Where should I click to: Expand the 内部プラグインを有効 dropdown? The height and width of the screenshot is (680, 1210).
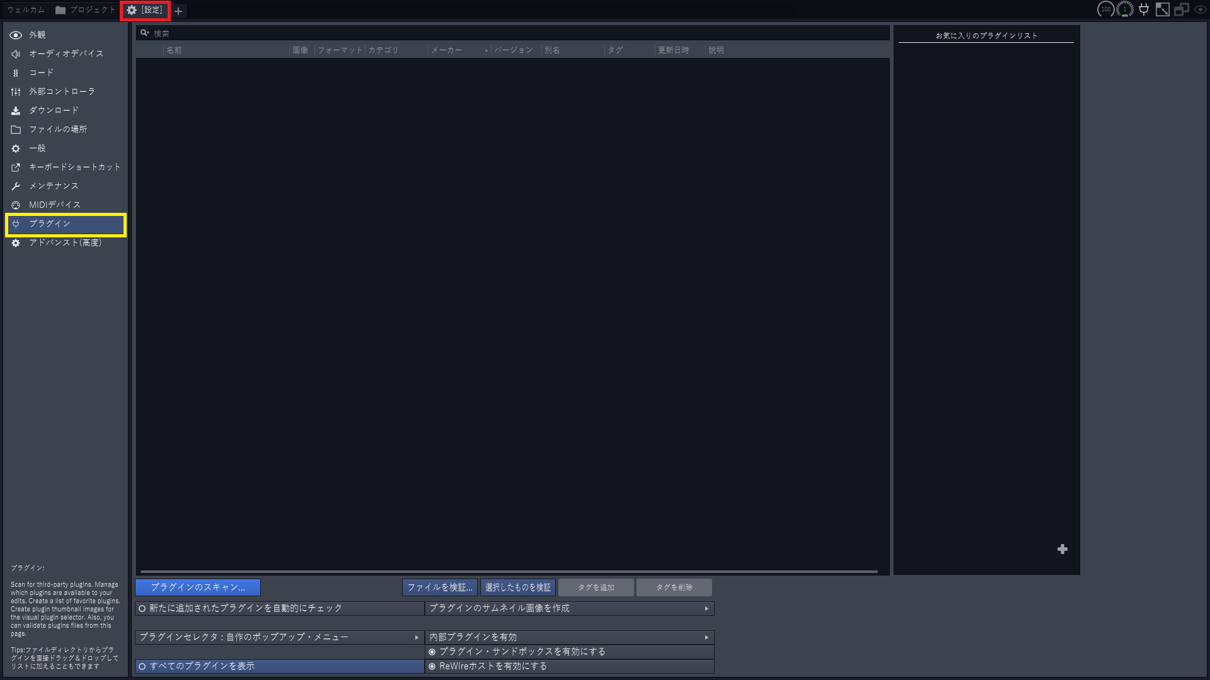pyautogui.click(x=569, y=637)
